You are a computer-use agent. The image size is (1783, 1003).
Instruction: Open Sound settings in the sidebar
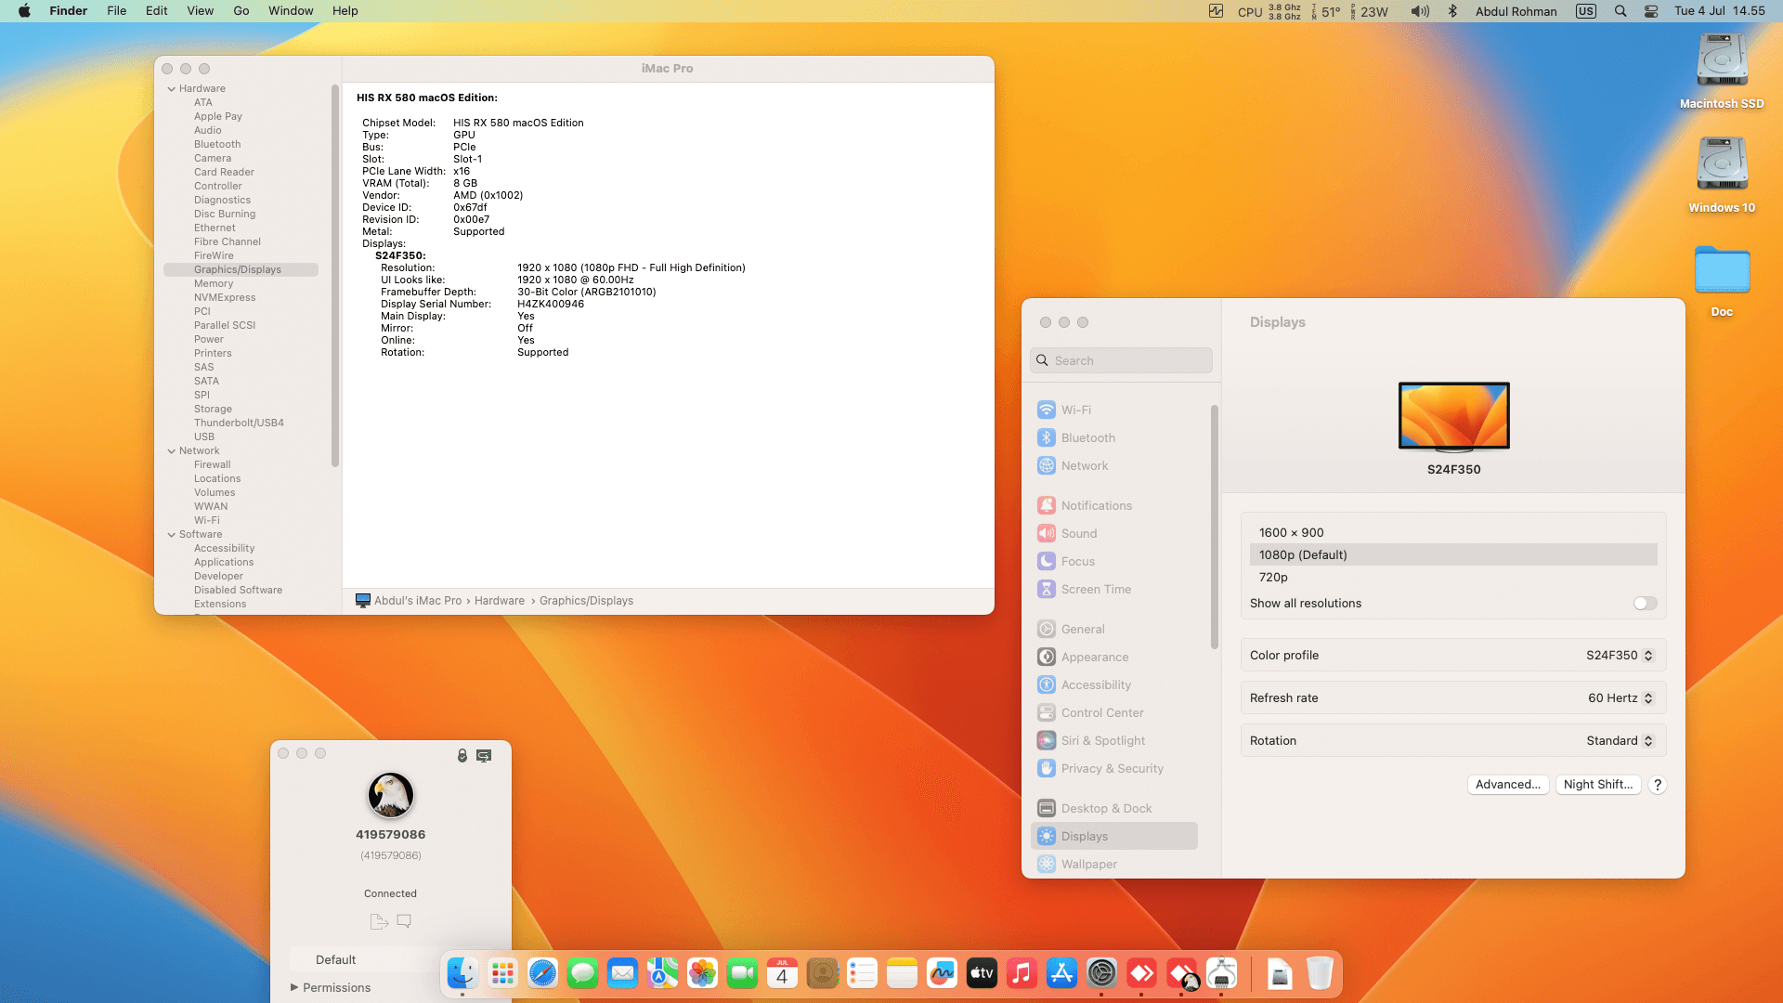click(1078, 533)
